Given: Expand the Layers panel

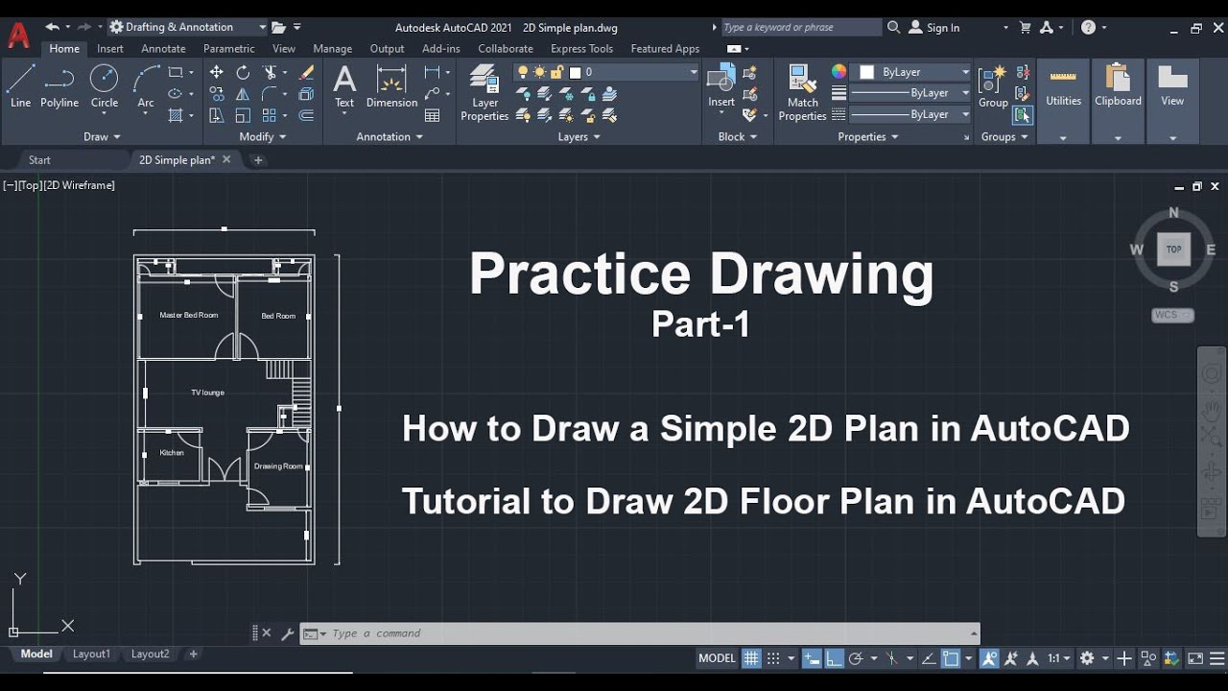Looking at the screenshot, I should point(579,136).
